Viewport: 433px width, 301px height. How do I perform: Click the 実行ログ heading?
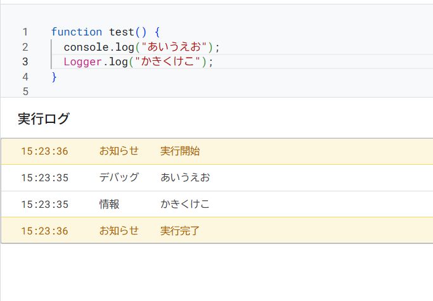pyautogui.click(x=44, y=118)
